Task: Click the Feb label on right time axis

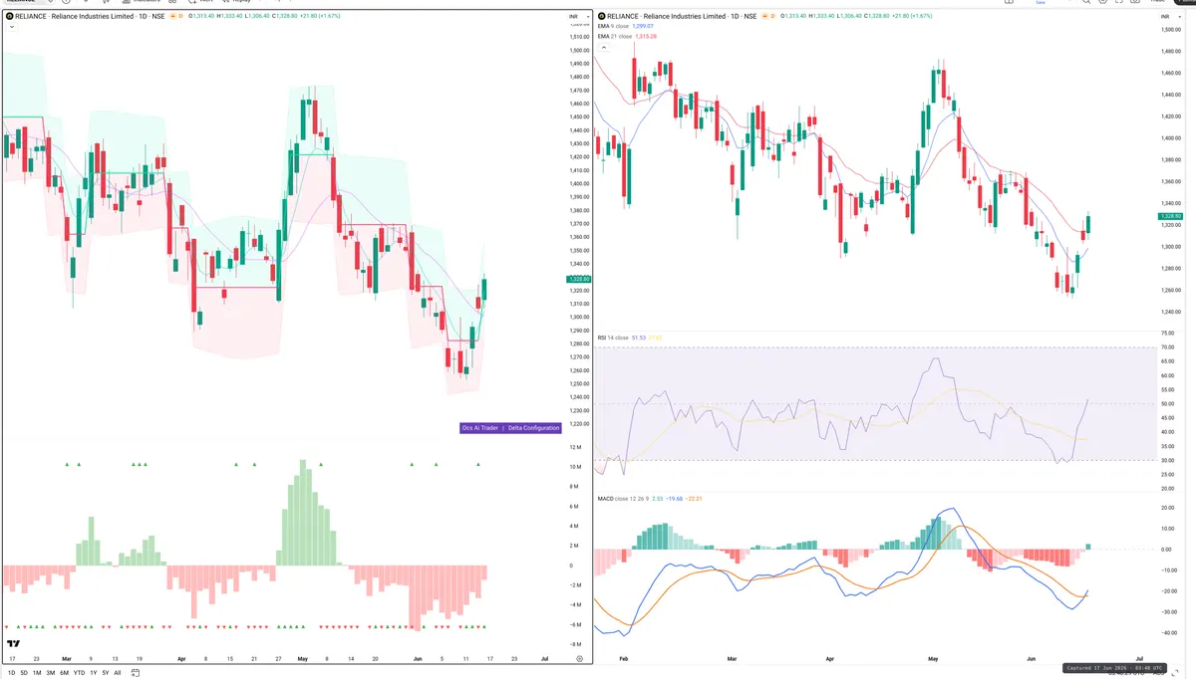Action: (x=624, y=659)
